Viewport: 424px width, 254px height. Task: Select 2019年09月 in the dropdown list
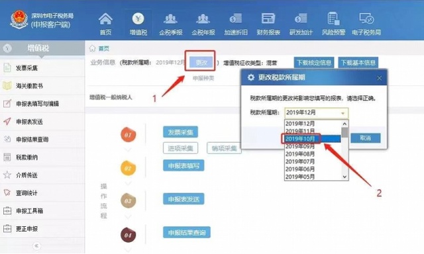(x=313, y=146)
